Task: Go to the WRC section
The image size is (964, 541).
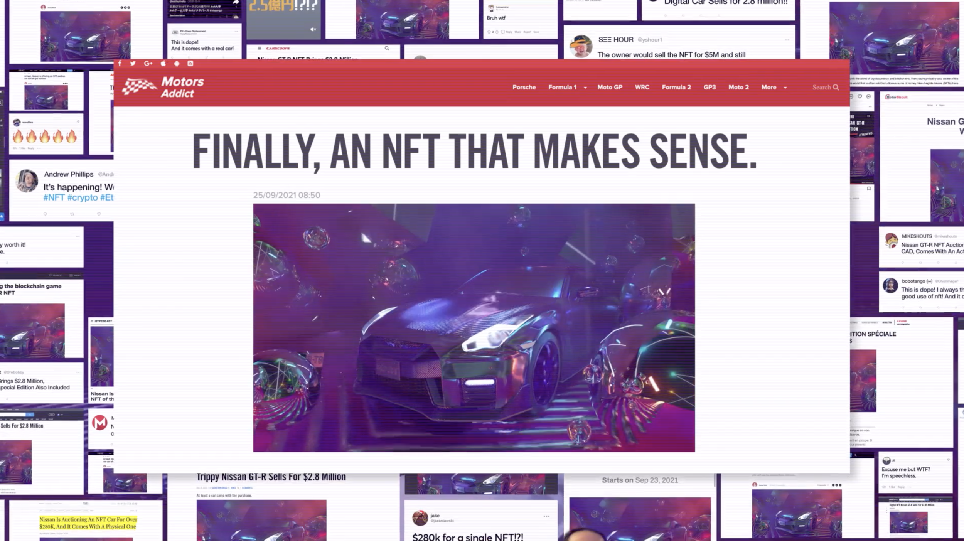Action: pyautogui.click(x=642, y=87)
